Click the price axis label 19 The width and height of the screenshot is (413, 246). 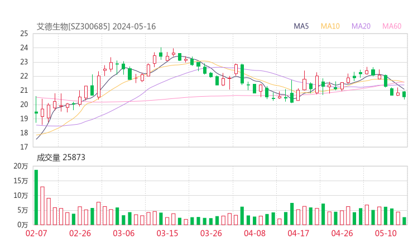point(24,119)
